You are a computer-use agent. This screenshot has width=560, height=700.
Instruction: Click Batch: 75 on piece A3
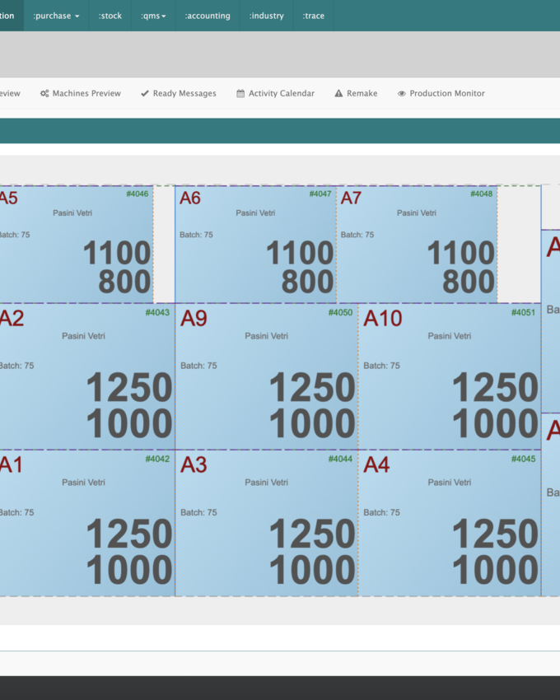(198, 512)
